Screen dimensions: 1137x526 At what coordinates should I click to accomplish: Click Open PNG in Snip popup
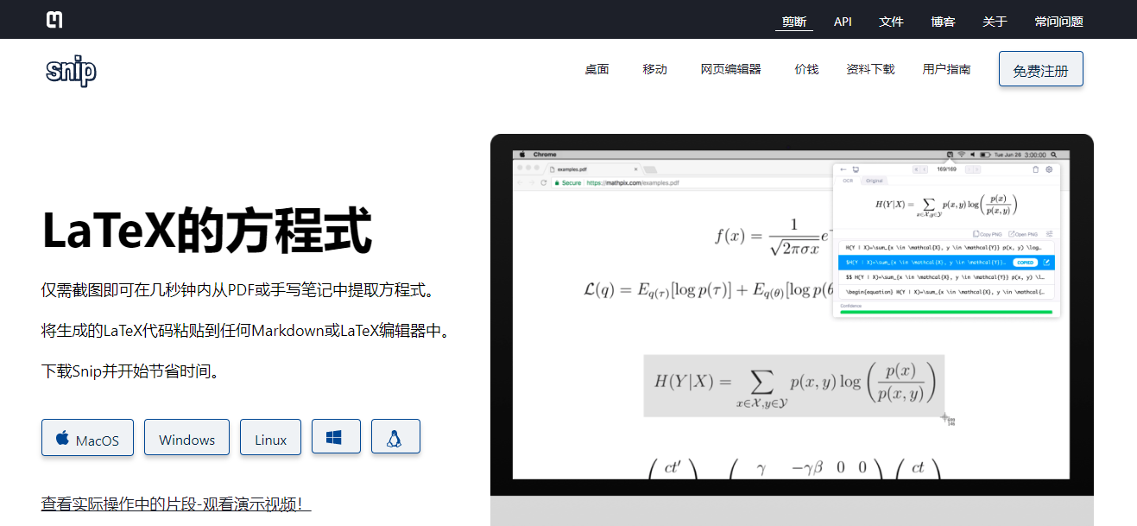click(x=1023, y=234)
